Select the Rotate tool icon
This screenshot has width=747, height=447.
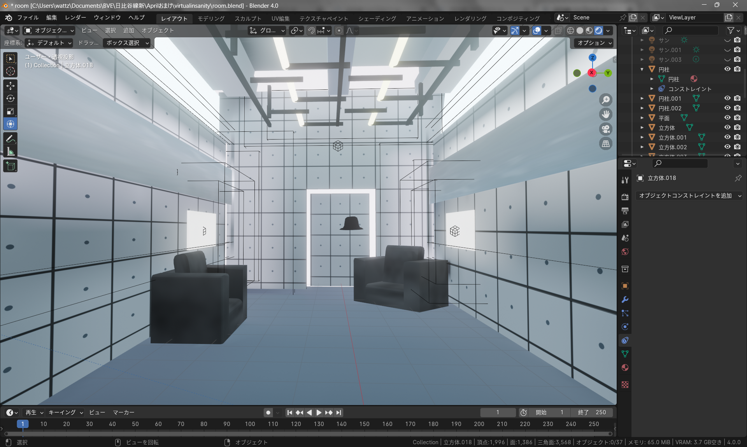pyautogui.click(x=11, y=98)
